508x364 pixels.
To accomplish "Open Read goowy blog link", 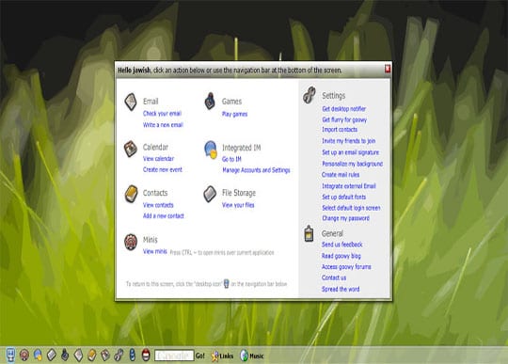I will coord(341,256).
